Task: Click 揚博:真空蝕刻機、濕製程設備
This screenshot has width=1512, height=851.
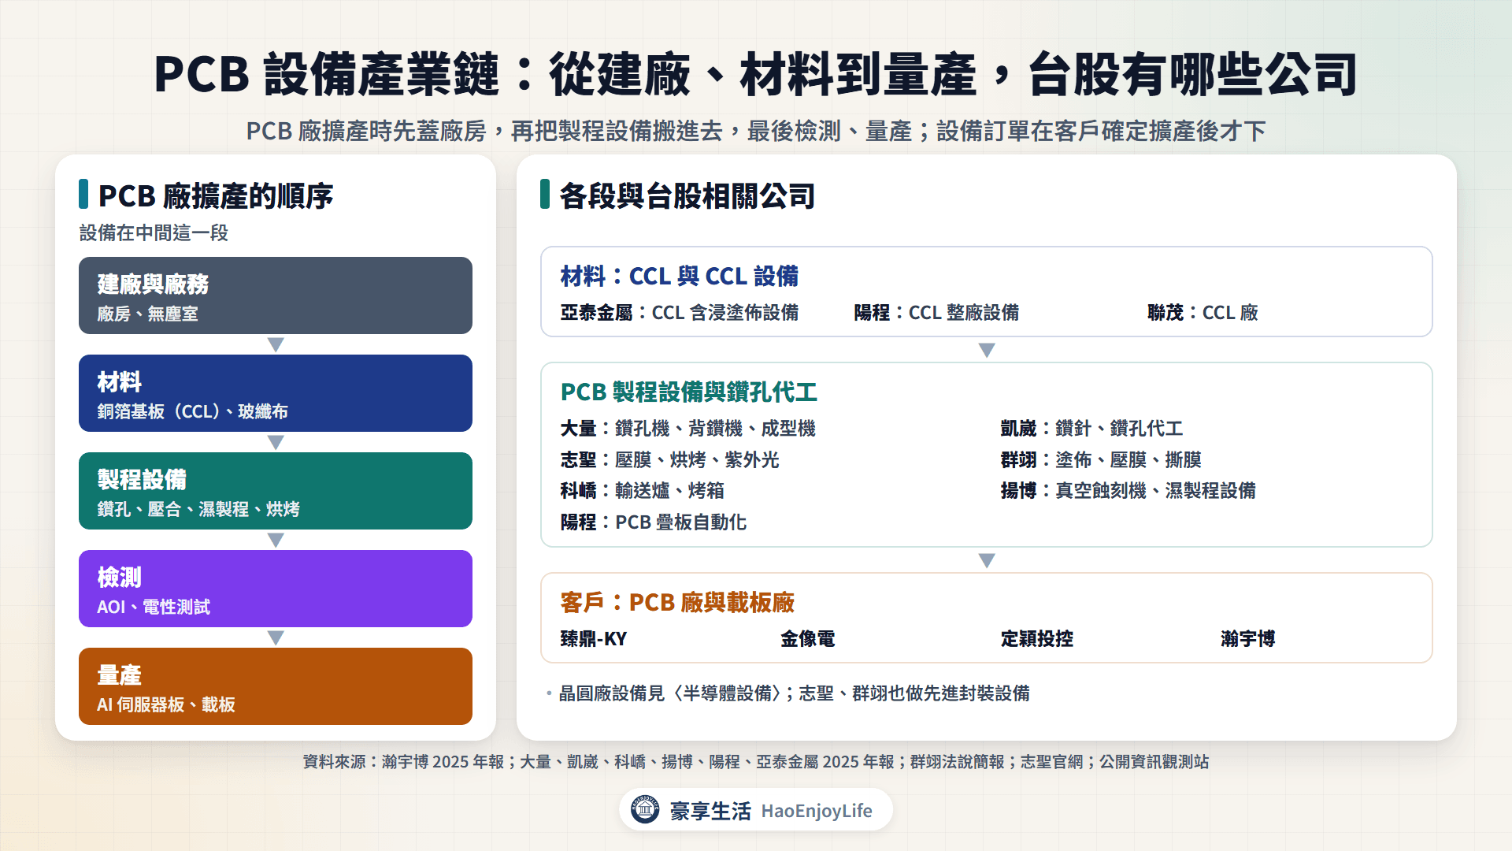Action: coord(1128,491)
